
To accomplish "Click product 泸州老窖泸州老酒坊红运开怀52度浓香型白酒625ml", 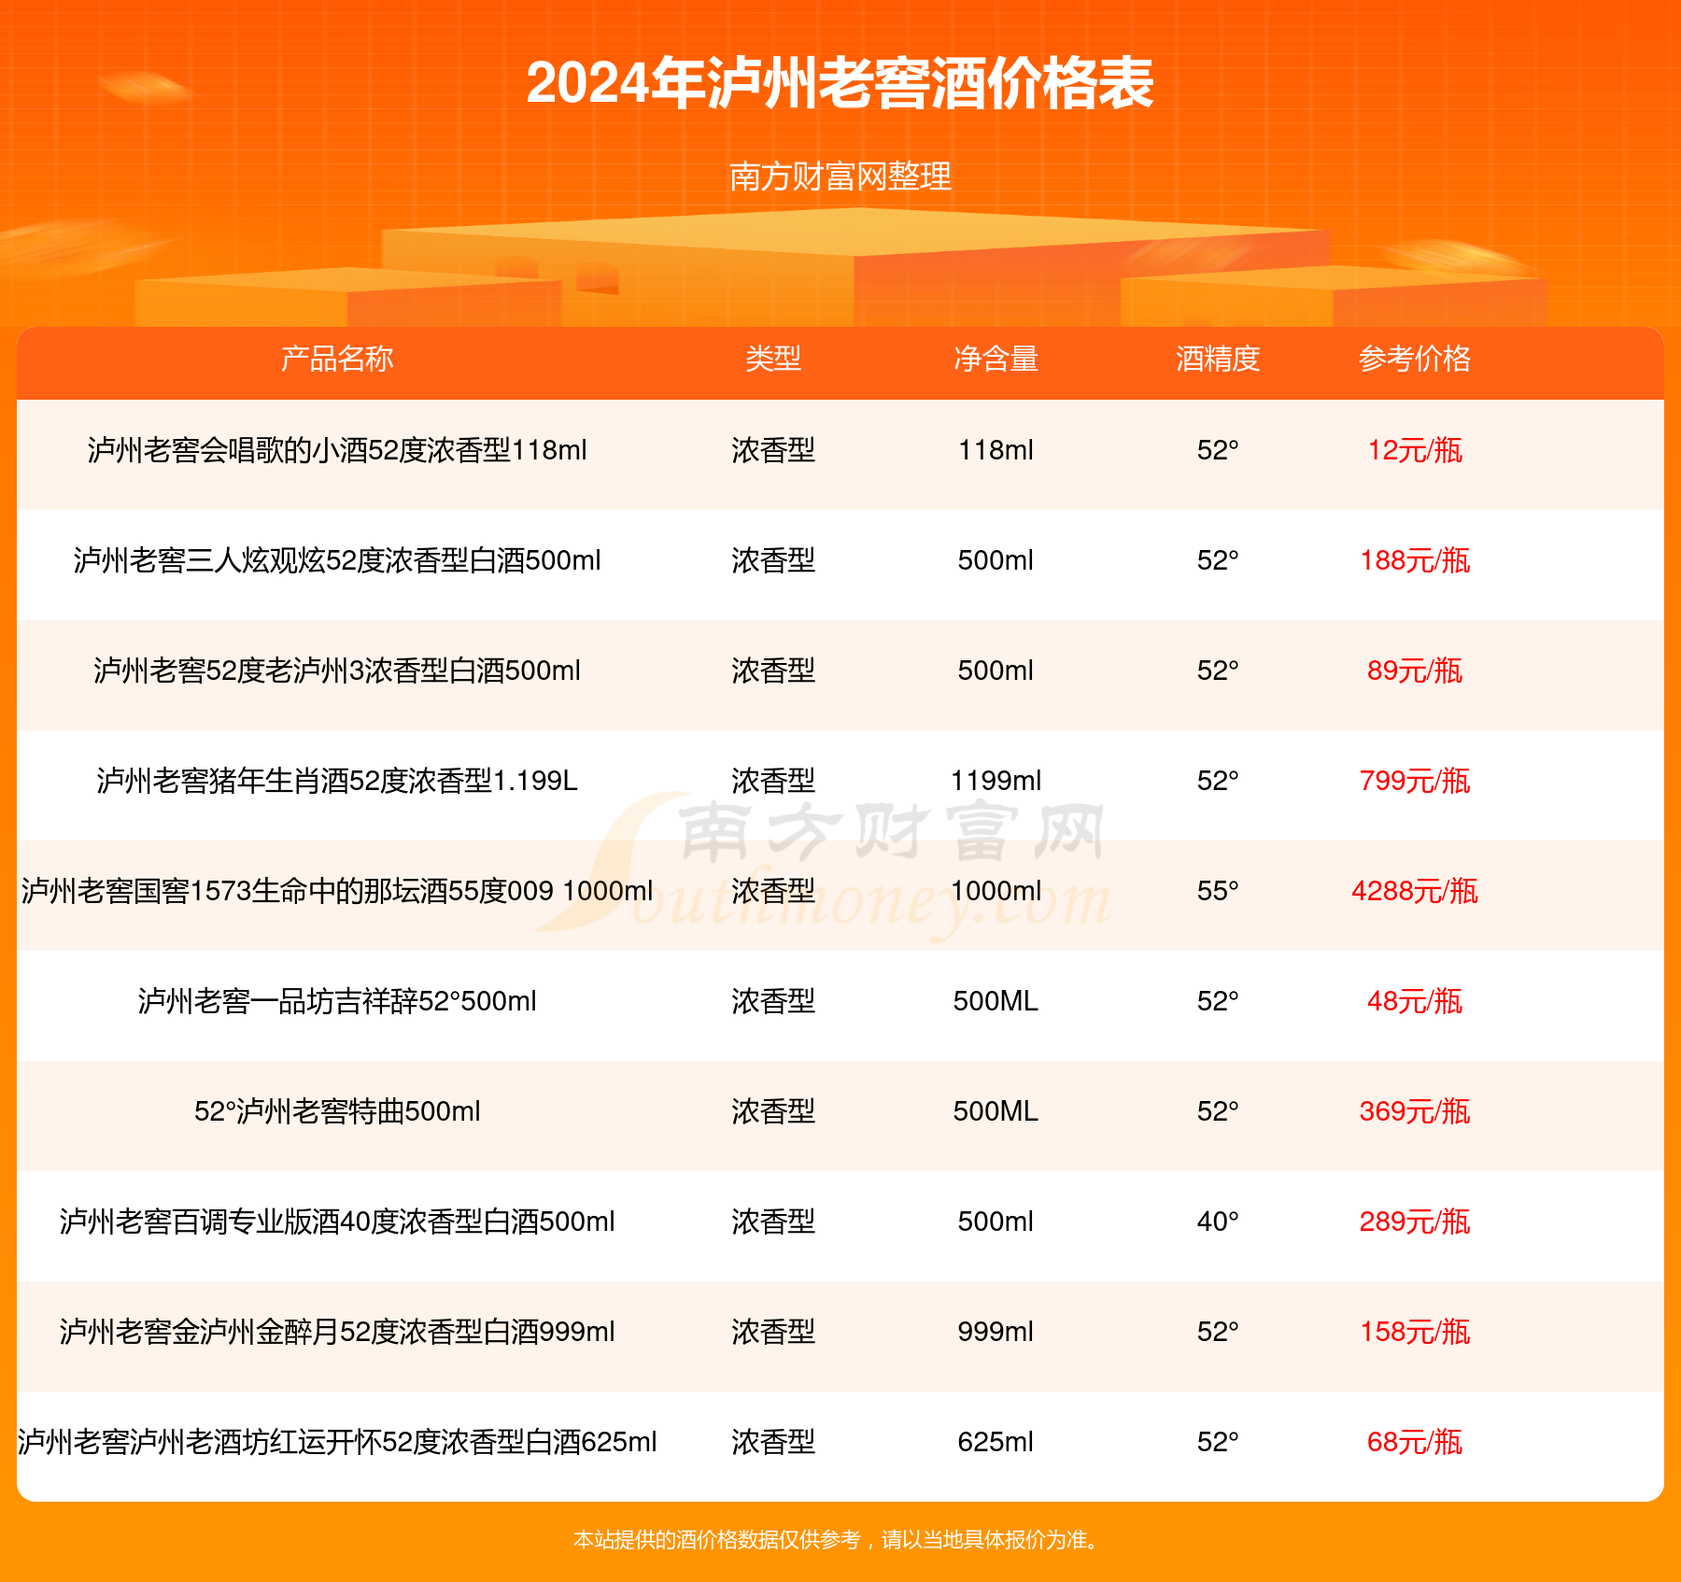I will pos(337,1442).
